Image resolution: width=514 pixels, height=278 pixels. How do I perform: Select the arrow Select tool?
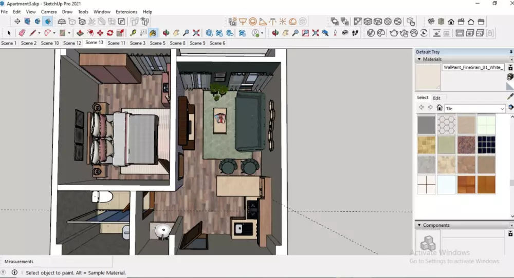point(9,33)
